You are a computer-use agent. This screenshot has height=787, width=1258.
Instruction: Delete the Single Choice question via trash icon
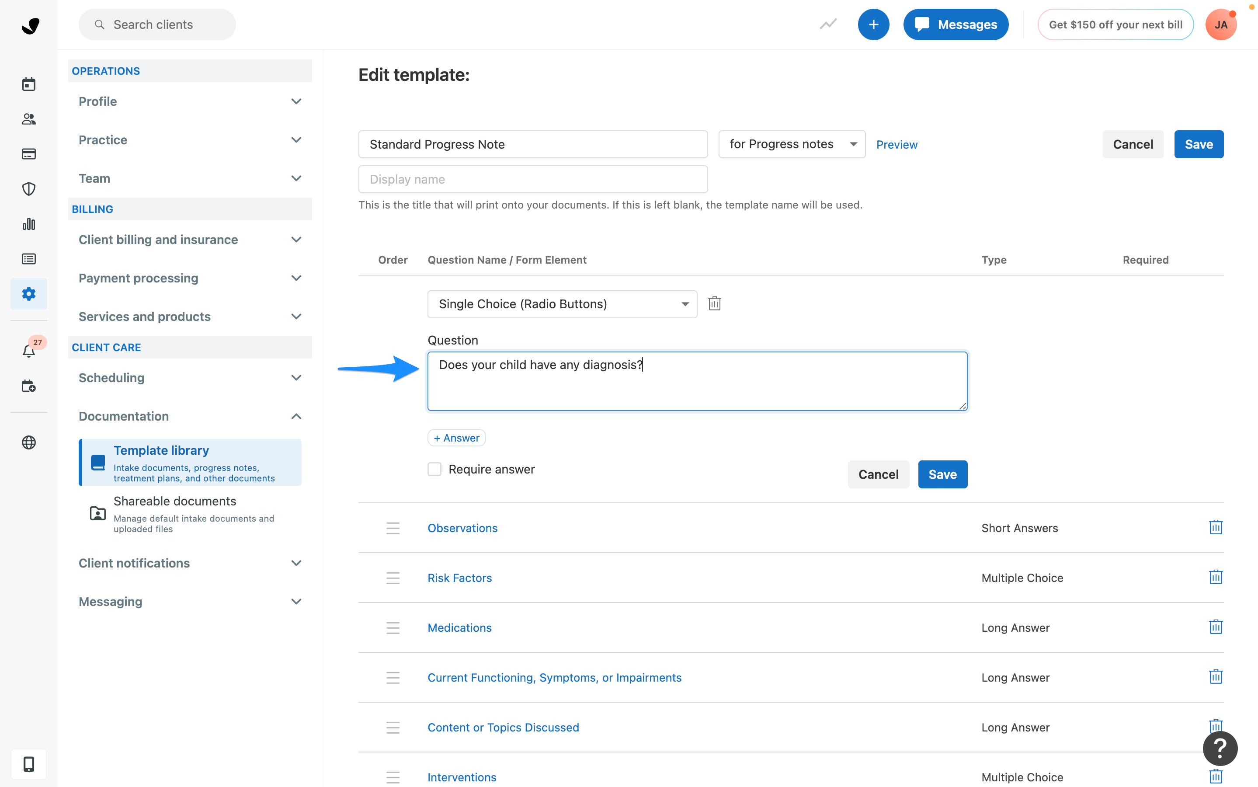[714, 303]
